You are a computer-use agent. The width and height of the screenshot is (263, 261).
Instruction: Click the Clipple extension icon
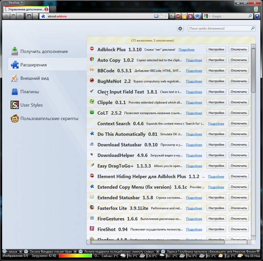pos(92,101)
